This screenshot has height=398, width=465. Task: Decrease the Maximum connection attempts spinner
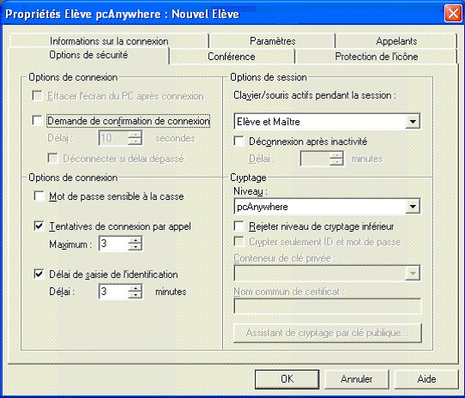135,247
